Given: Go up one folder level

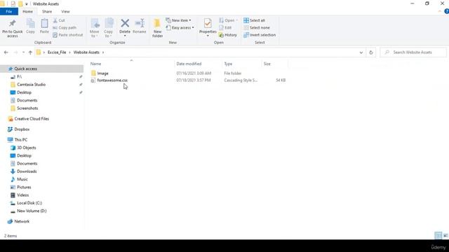Looking at the screenshot, I should tap(30, 52).
